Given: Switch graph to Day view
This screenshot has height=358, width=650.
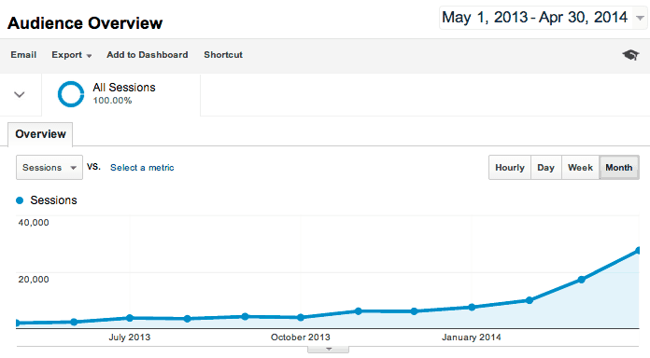Looking at the screenshot, I should (546, 168).
